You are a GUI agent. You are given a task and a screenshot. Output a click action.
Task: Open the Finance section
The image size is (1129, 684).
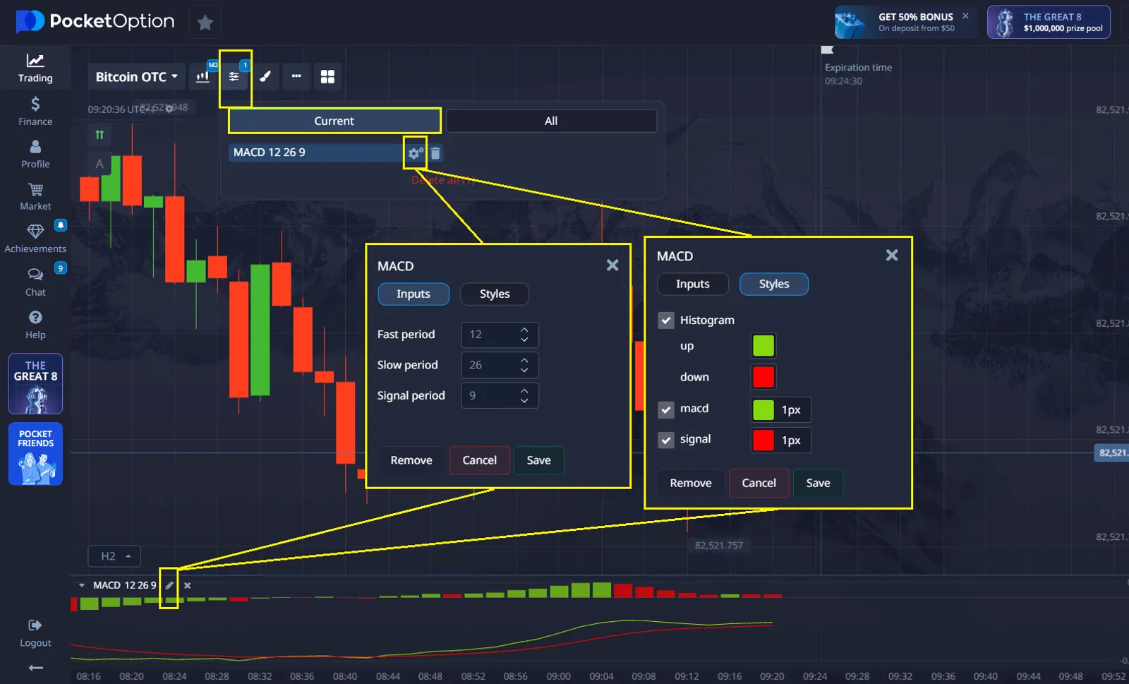(35, 112)
